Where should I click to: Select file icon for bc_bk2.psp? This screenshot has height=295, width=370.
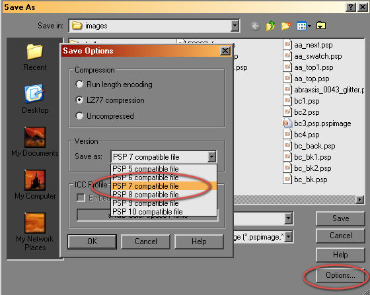tap(287, 168)
